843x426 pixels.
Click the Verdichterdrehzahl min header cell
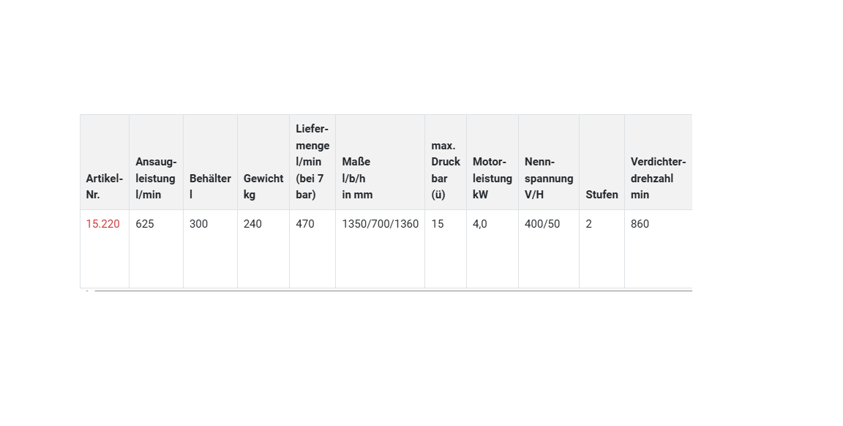(x=657, y=179)
